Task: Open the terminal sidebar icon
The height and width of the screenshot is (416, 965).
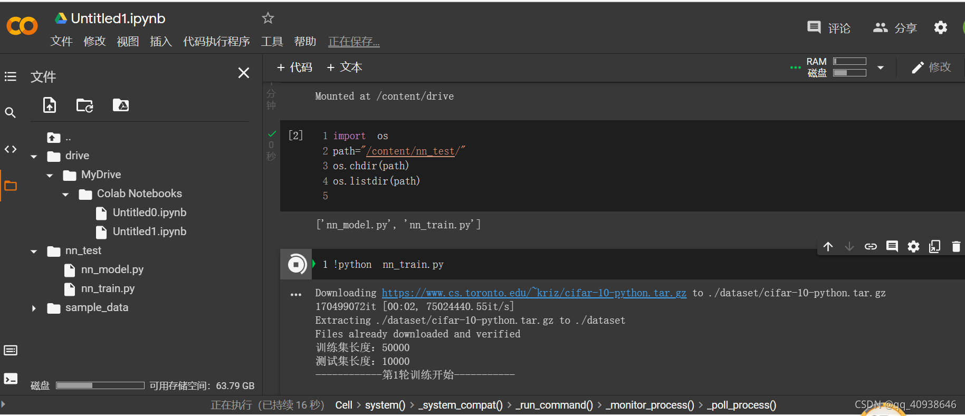Action: pos(11,379)
